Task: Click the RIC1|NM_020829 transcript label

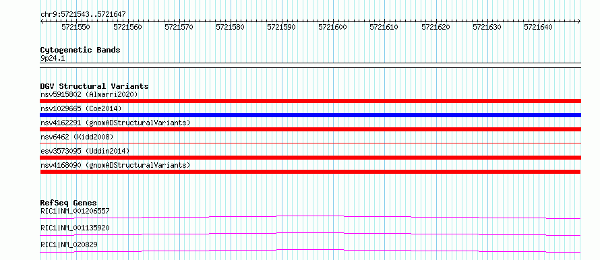Action: click(x=69, y=245)
